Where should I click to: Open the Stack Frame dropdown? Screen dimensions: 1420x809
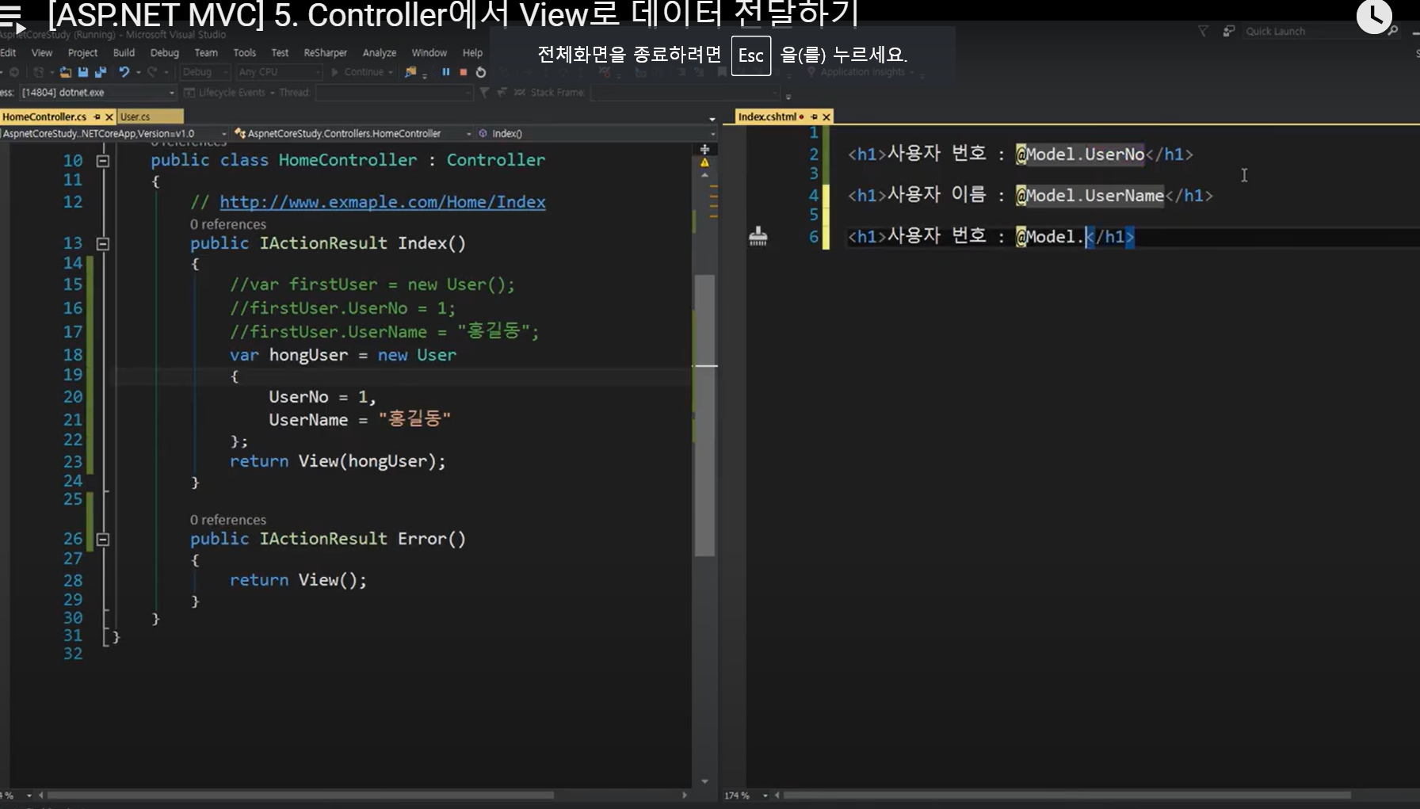685,93
